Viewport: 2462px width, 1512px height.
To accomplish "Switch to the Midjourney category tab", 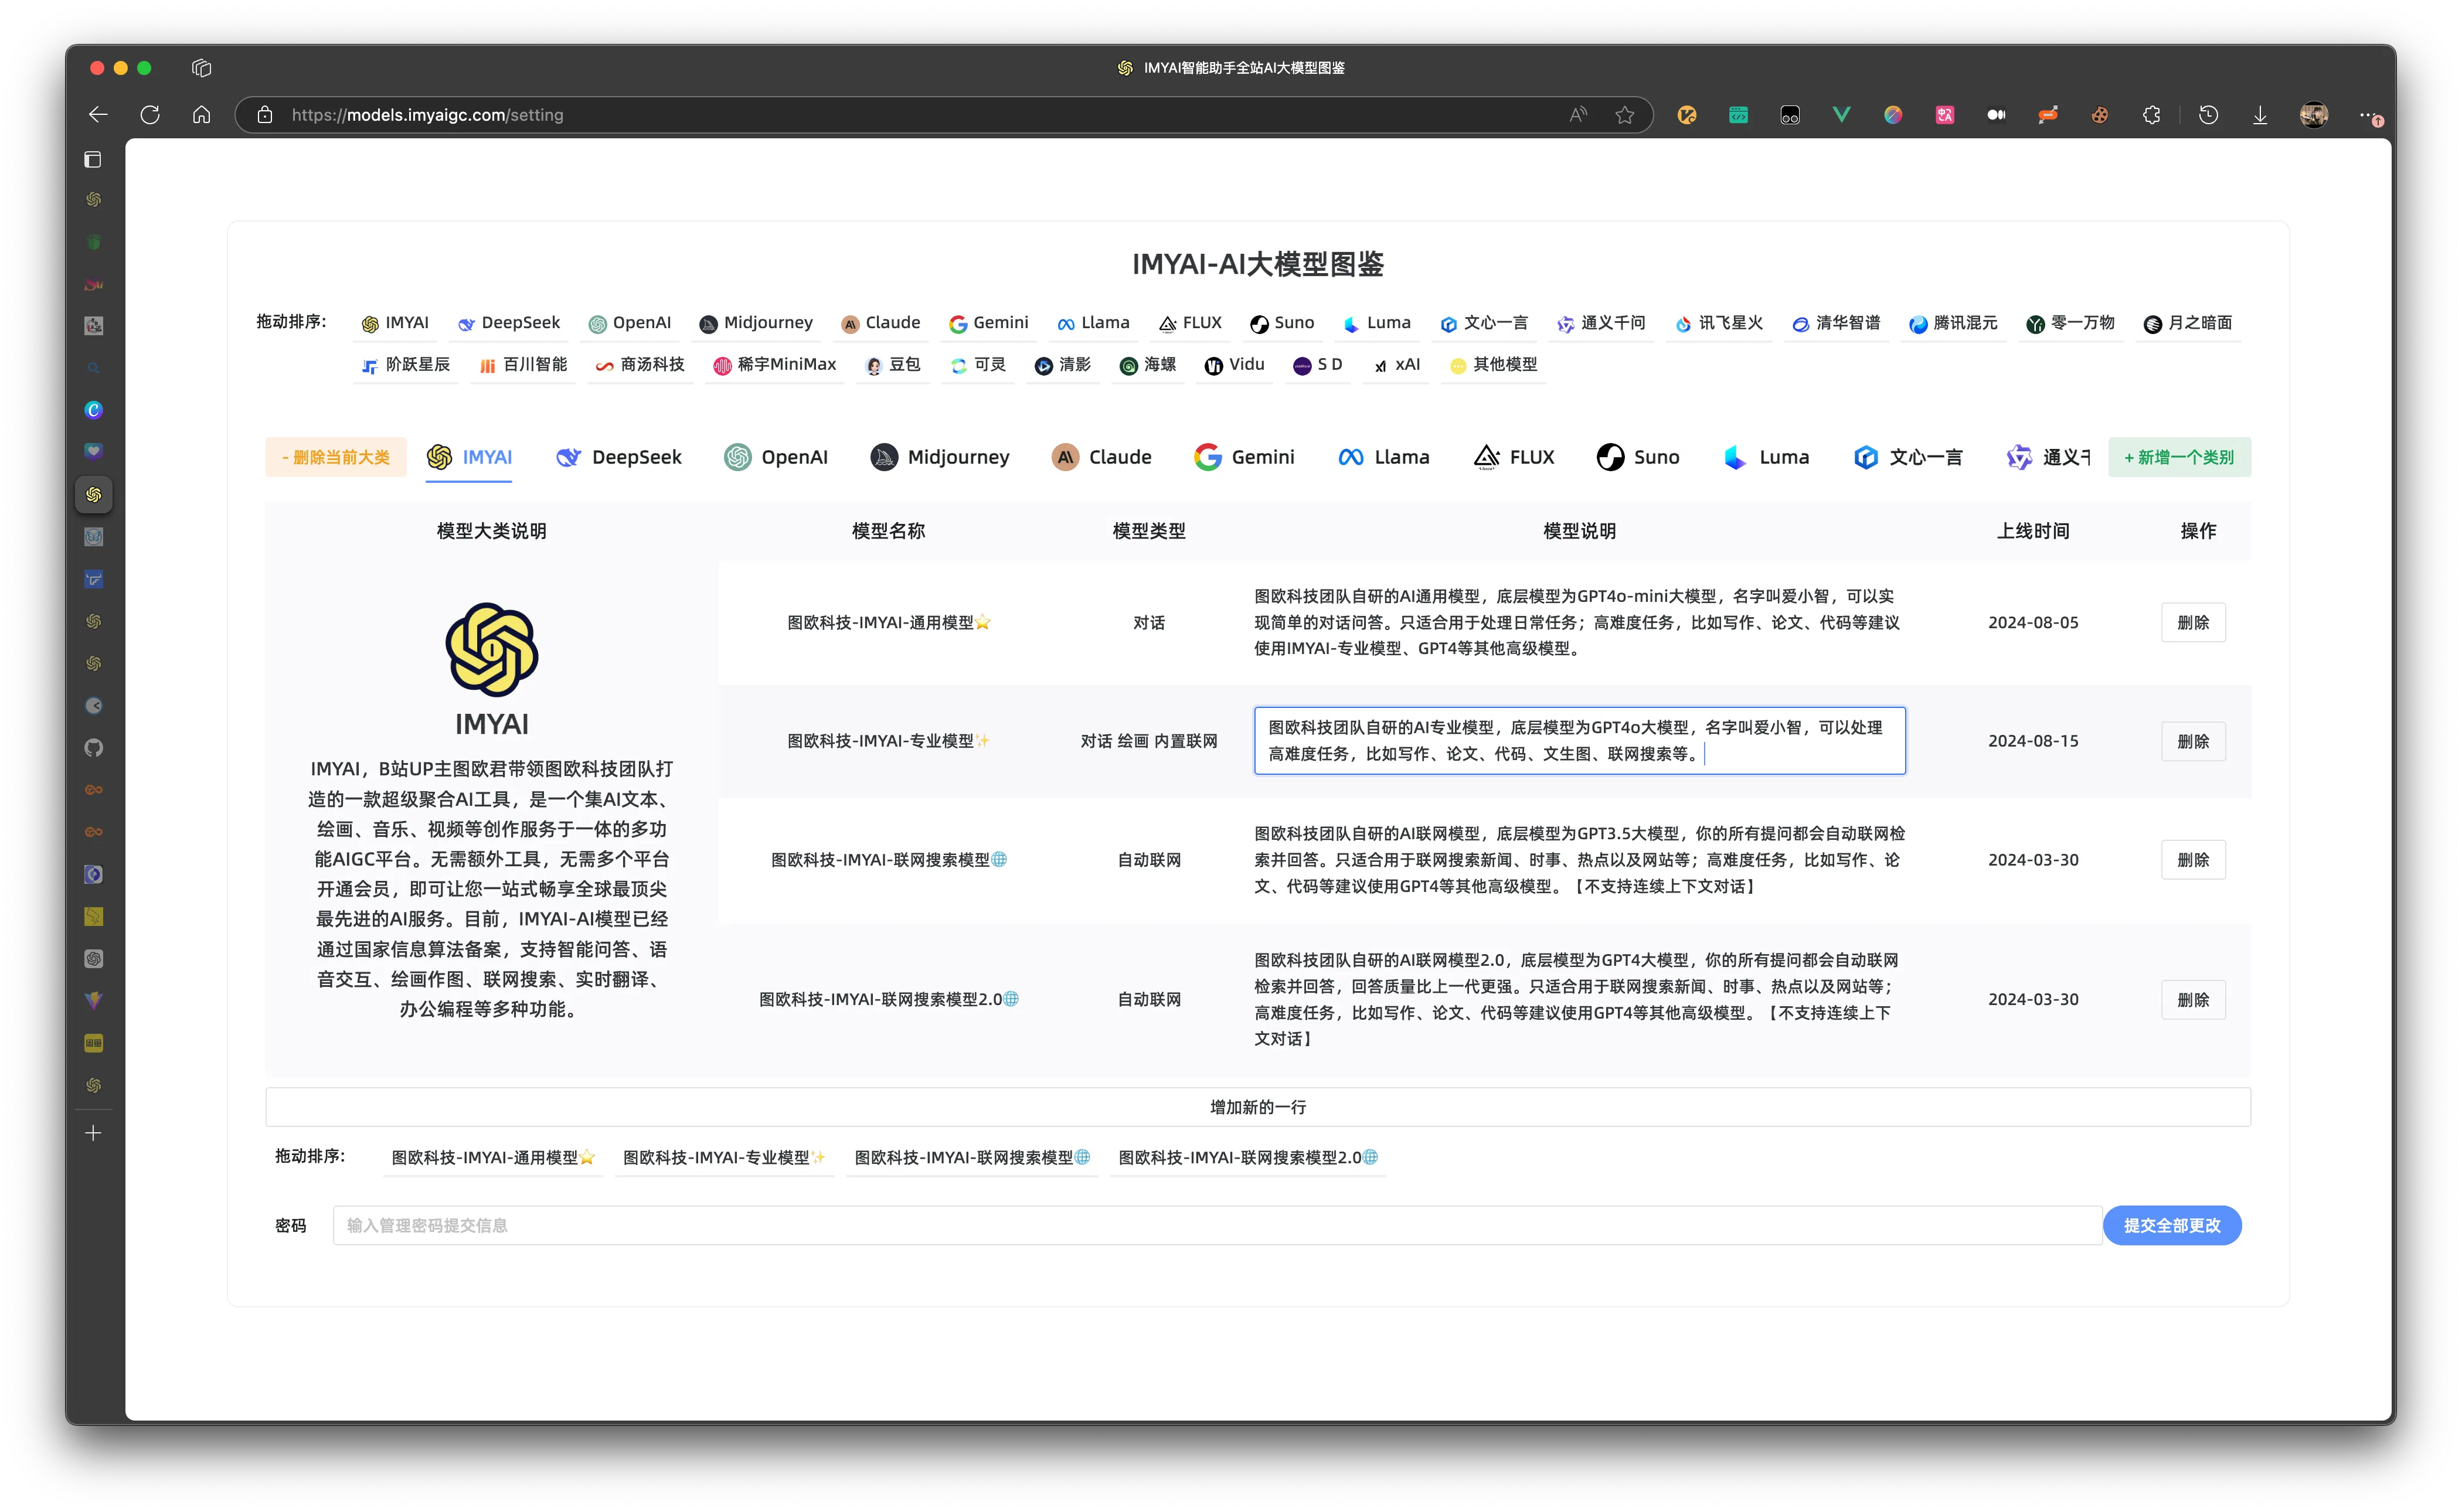I will [940, 457].
